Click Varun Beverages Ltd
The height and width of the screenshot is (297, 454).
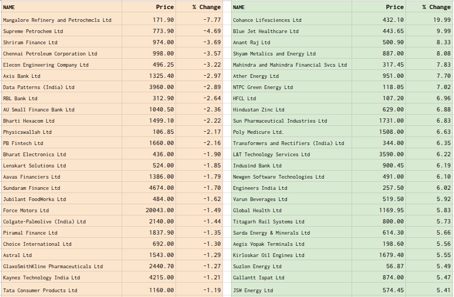(x=260, y=199)
